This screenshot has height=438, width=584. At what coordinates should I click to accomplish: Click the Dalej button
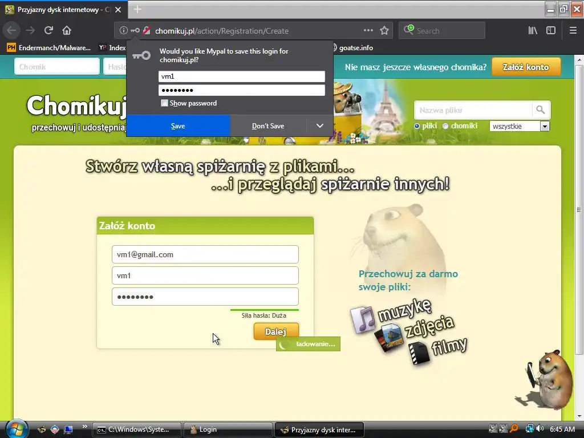(x=276, y=331)
